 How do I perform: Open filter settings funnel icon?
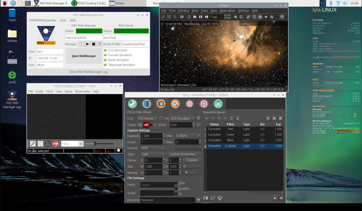pyautogui.click(x=198, y=118)
